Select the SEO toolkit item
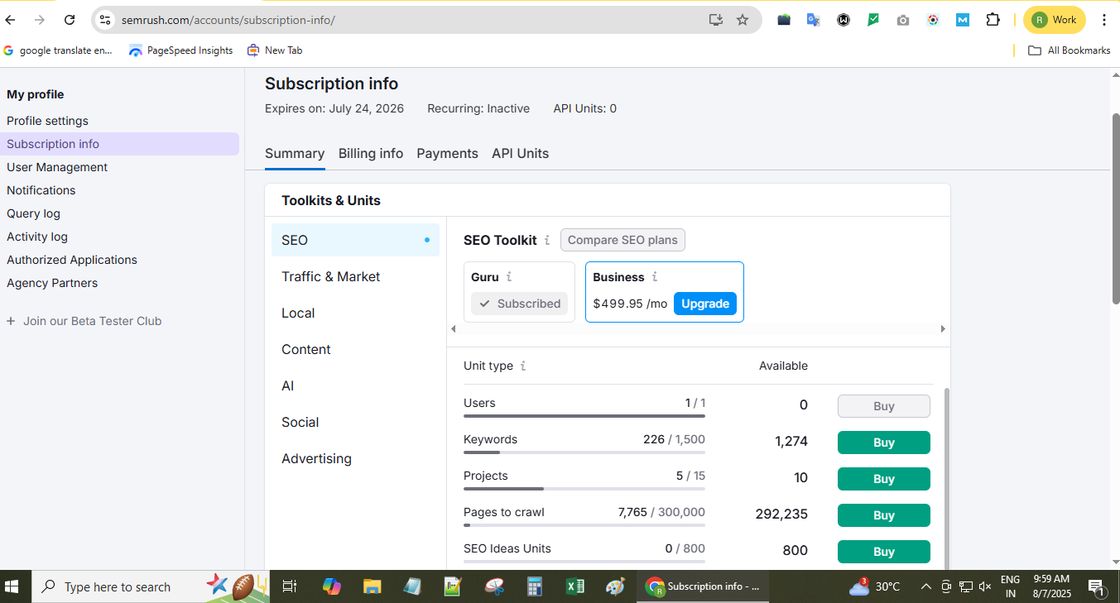 point(355,240)
